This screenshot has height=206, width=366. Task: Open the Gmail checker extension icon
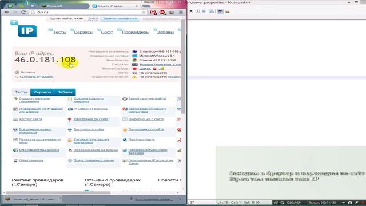click(x=153, y=13)
